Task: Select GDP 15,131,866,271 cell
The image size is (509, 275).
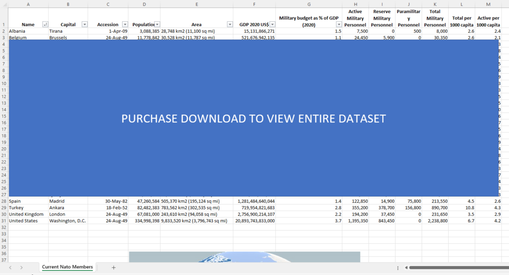Action: coord(254,31)
